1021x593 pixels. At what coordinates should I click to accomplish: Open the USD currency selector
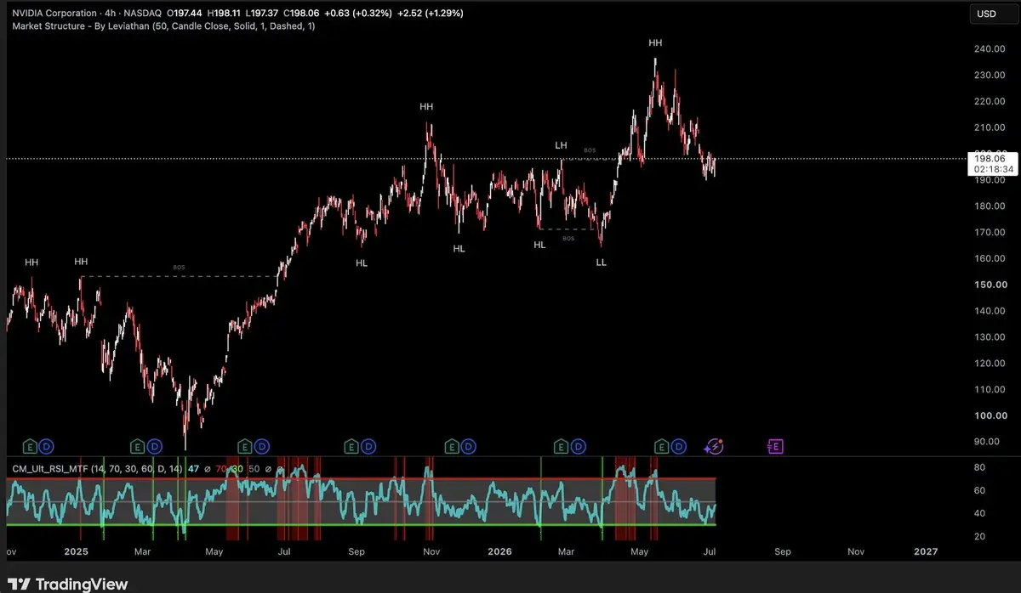click(x=987, y=14)
